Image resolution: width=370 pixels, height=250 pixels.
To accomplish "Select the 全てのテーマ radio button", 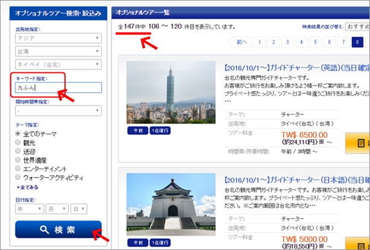I will coord(19,133).
